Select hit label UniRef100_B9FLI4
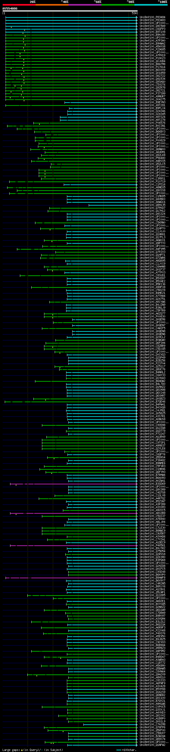Screen dimensions: 170x752 point(152,108)
